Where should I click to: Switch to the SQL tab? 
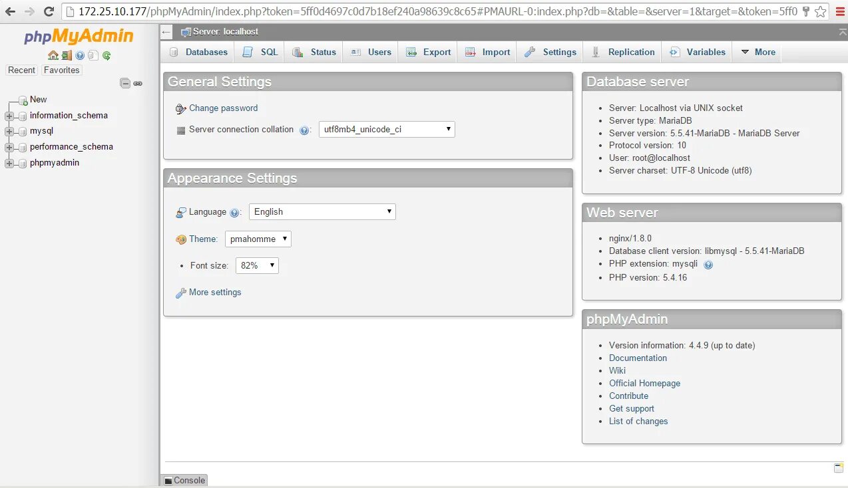click(260, 53)
